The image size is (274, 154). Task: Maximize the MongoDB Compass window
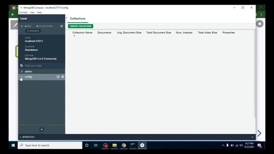[x=243, y=8]
